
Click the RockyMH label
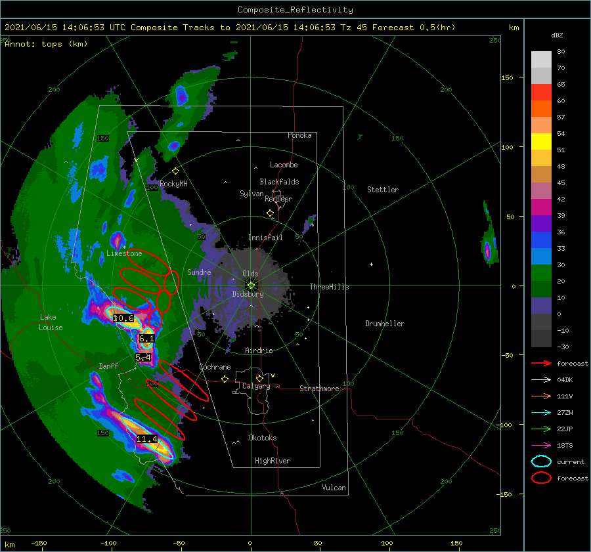pos(173,184)
